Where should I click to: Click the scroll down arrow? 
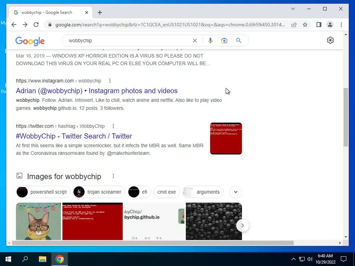click(x=346, y=237)
